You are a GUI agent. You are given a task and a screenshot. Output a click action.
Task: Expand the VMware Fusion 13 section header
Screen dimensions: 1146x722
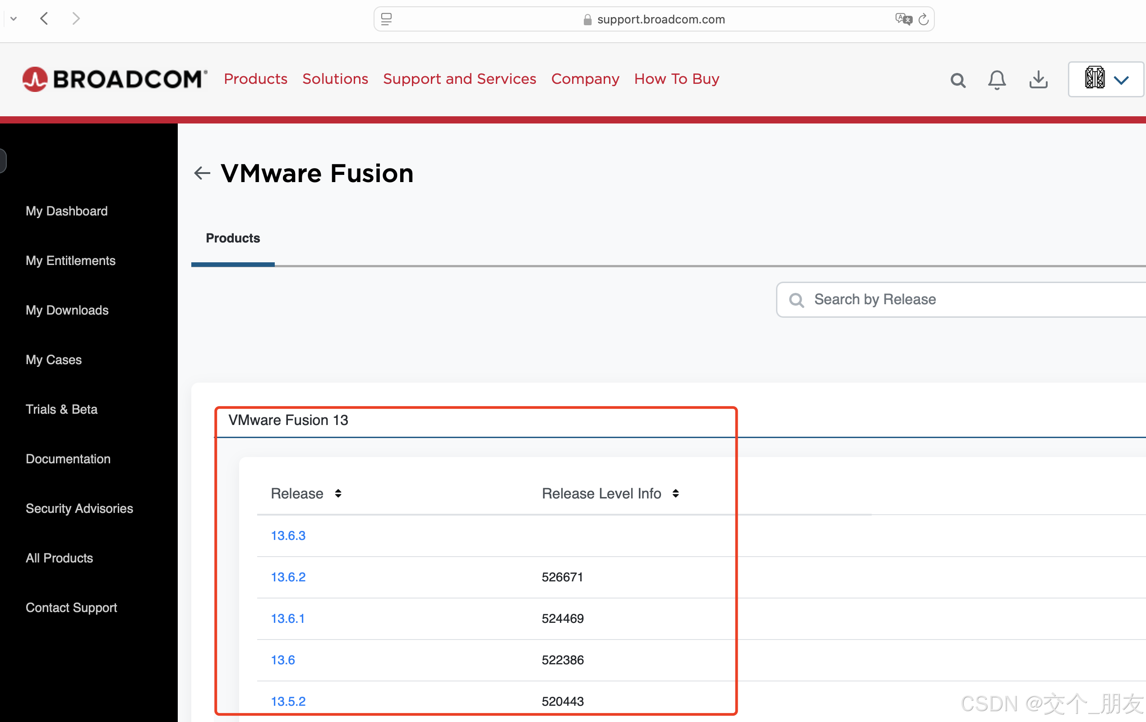click(x=288, y=420)
